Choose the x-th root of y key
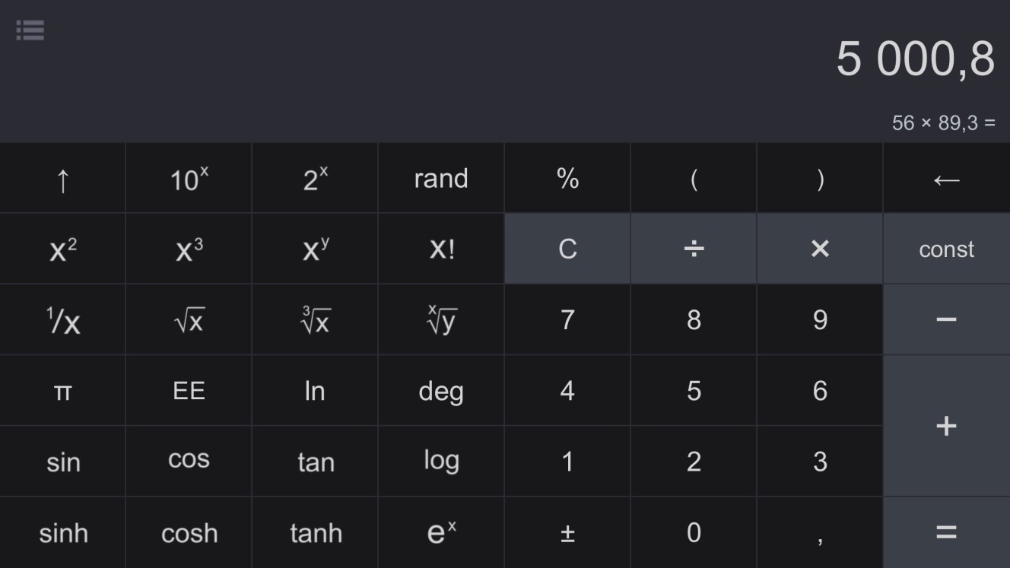The image size is (1010, 568). (441, 320)
